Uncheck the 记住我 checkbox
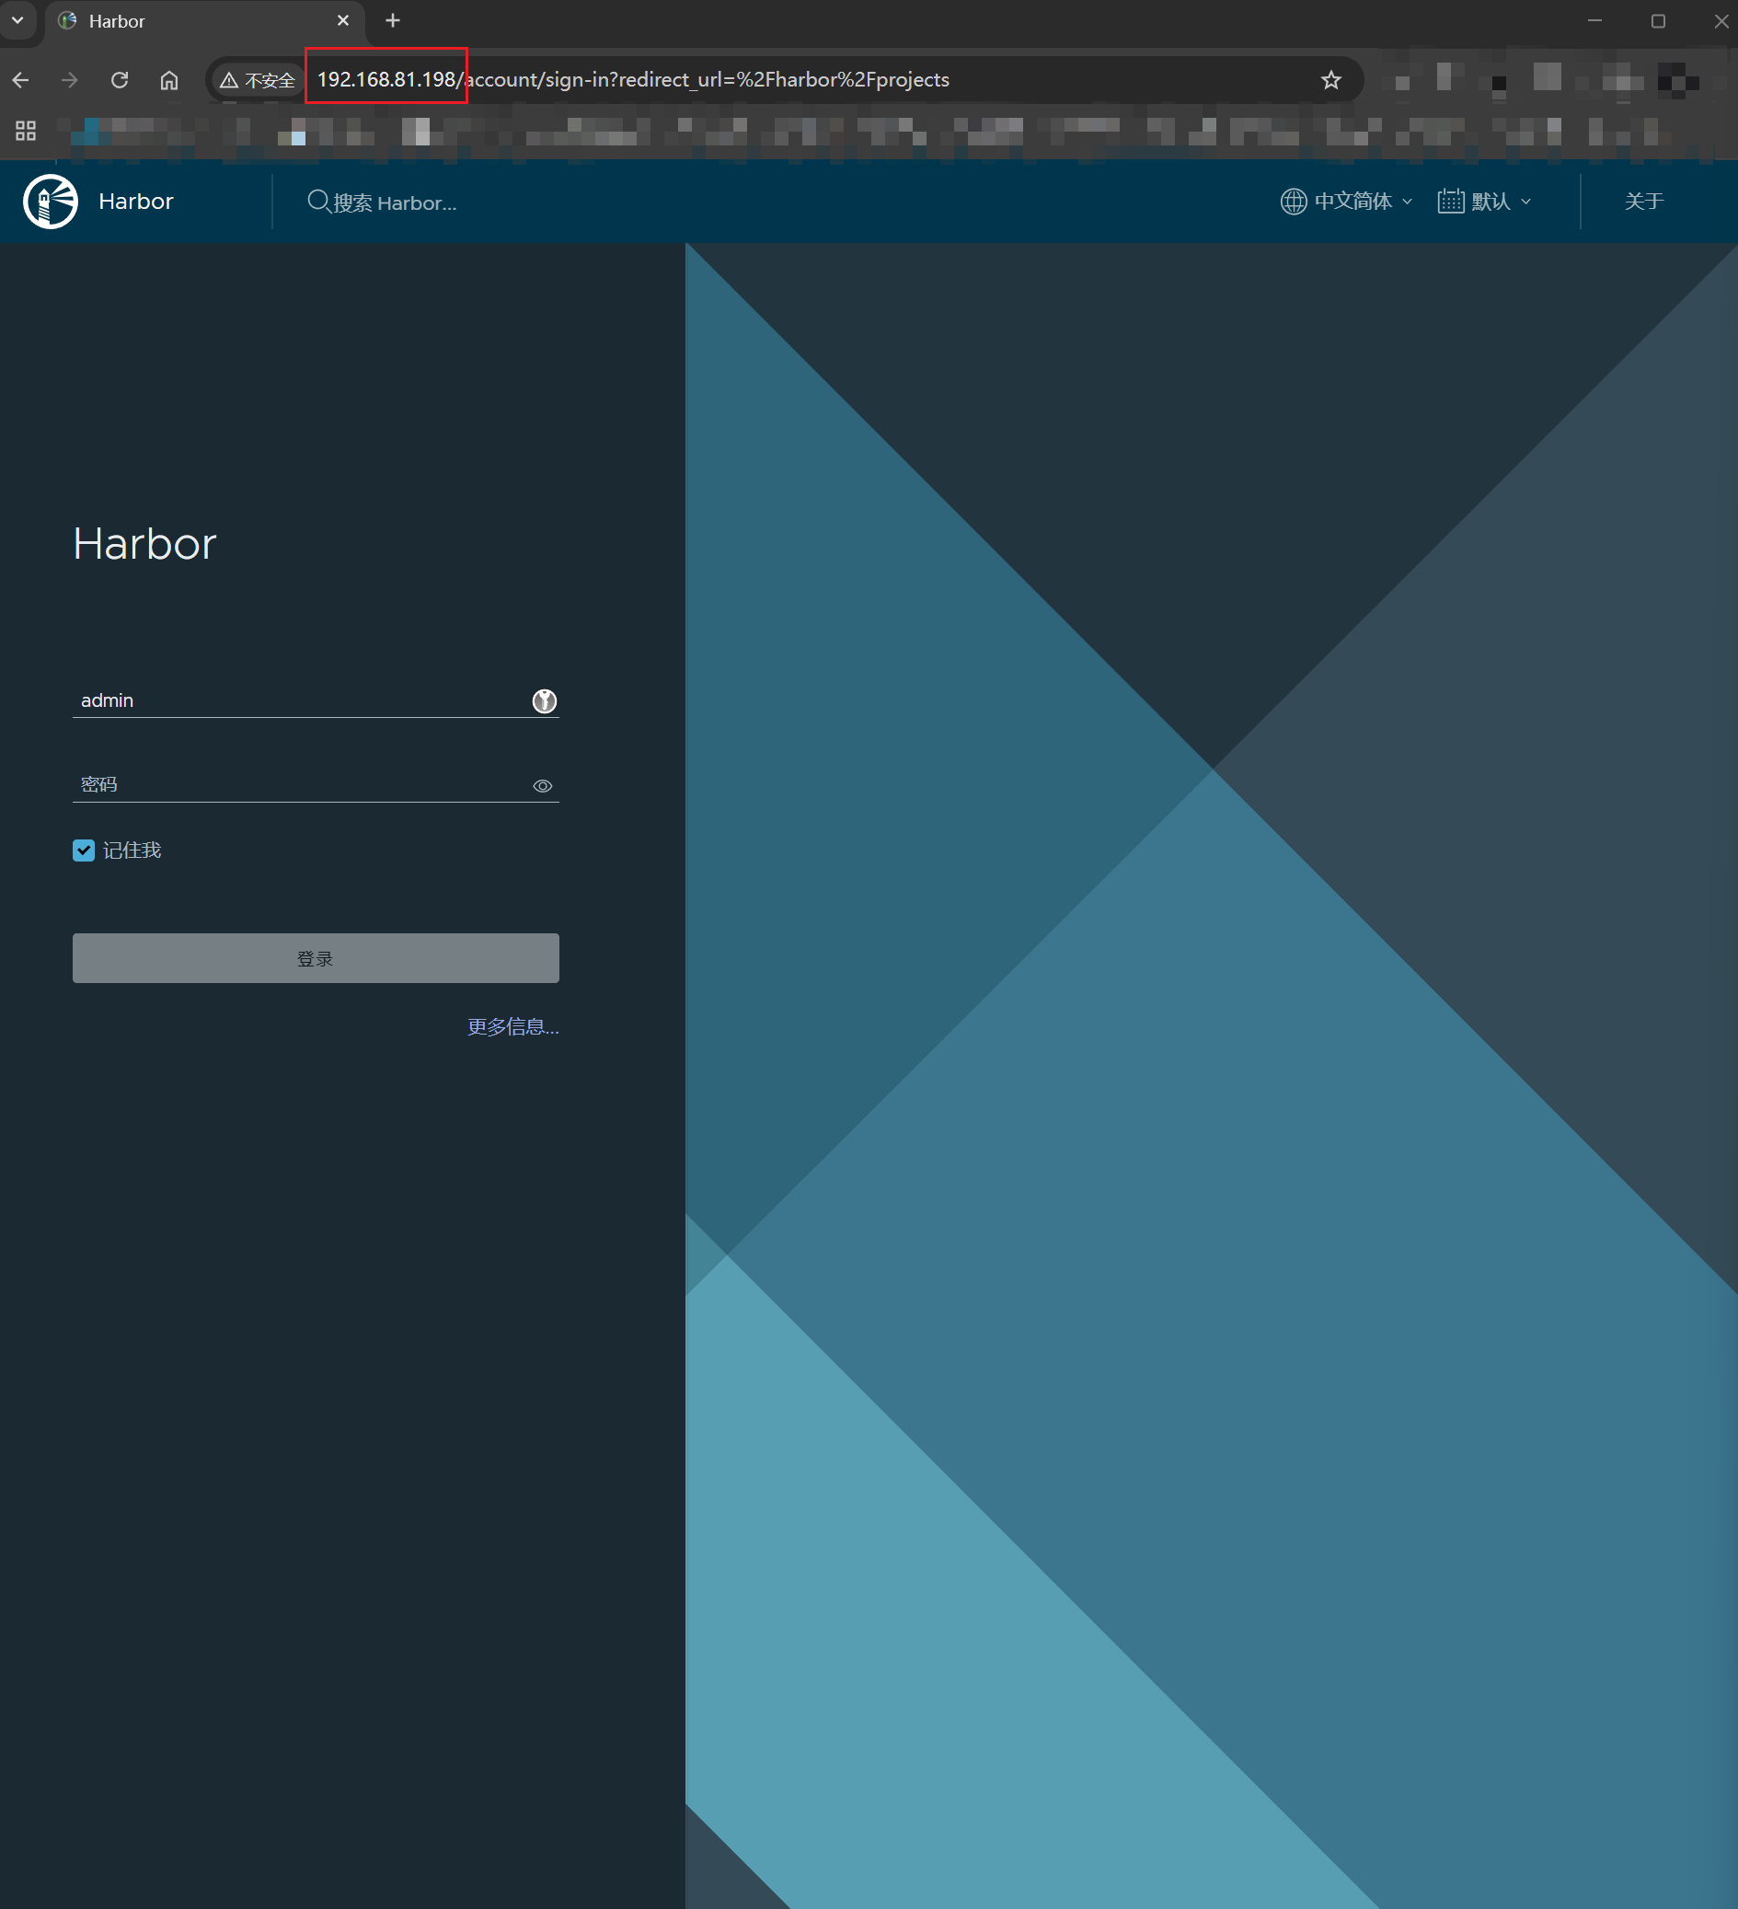The image size is (1738, 1909). coord(84,850)
